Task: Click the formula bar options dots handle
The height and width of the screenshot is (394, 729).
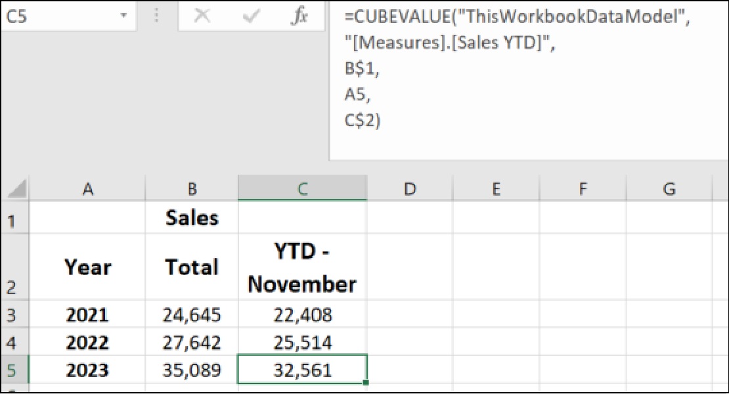Action: 157,16
